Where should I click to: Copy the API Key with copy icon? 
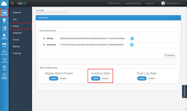(x=132, y=39)
